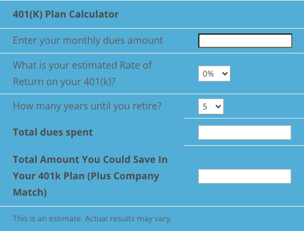Click the bold 'Match)' text
Image resolution: width=304 pixels, height=231 pixels.
30,192
